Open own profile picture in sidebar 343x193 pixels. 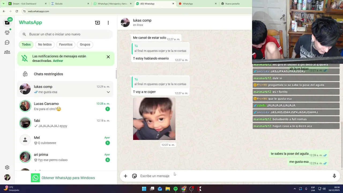(x=7, y=177)
